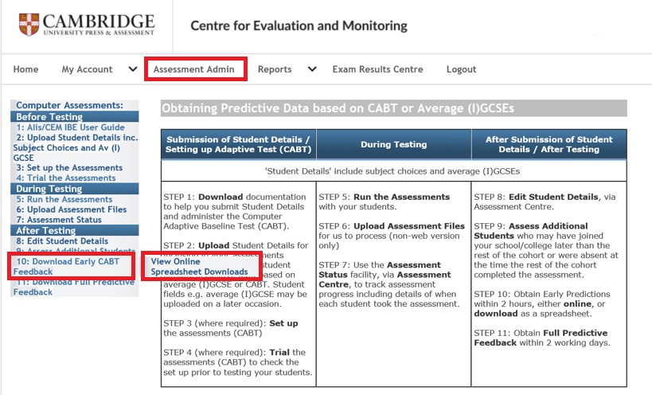Expand the My Account dropdown chevron
The height and width of the screenshot is (395, 652).
[133, 69]
